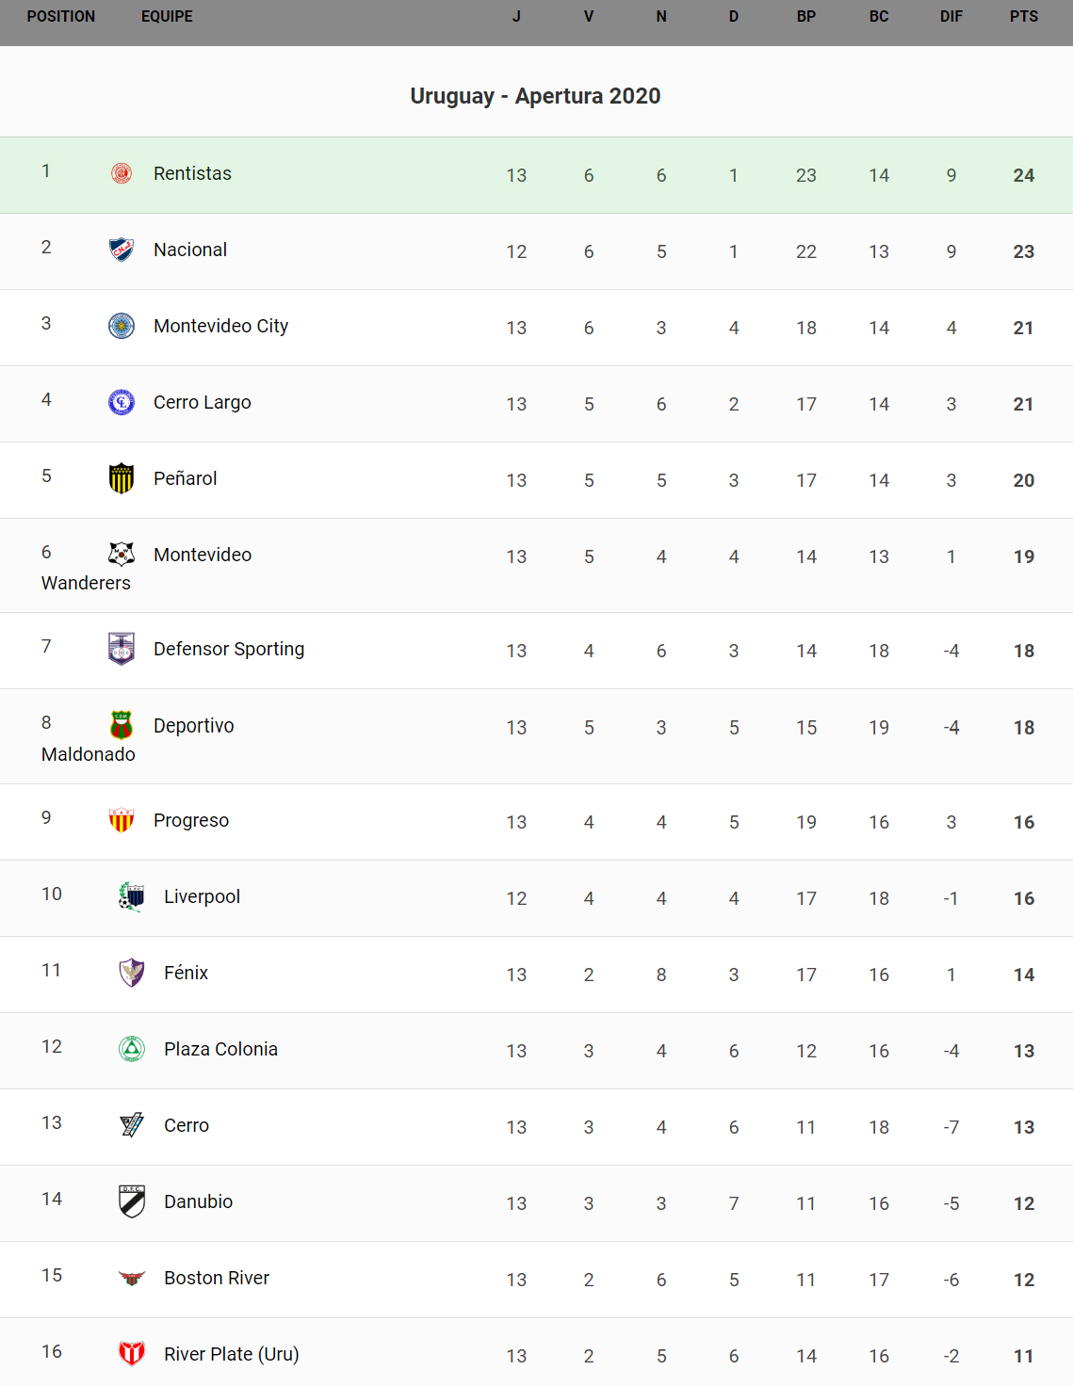Click the POSITION column header
Viewport: 1073px width, 1386px height.
pos(61,17)
